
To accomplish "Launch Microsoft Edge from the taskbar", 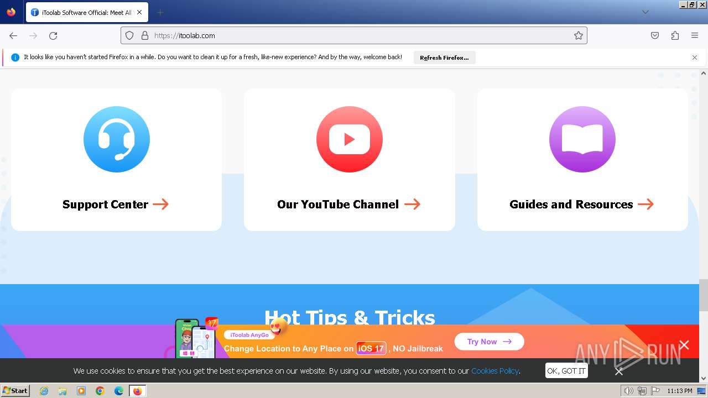I will click(x=119, y=391).
